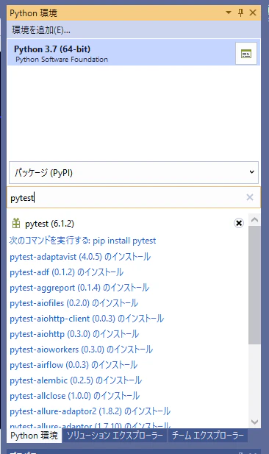Switch to チーム エクスプローラー tab
Image resolution: width=269 pixels, height=454 pixels.
208,435
